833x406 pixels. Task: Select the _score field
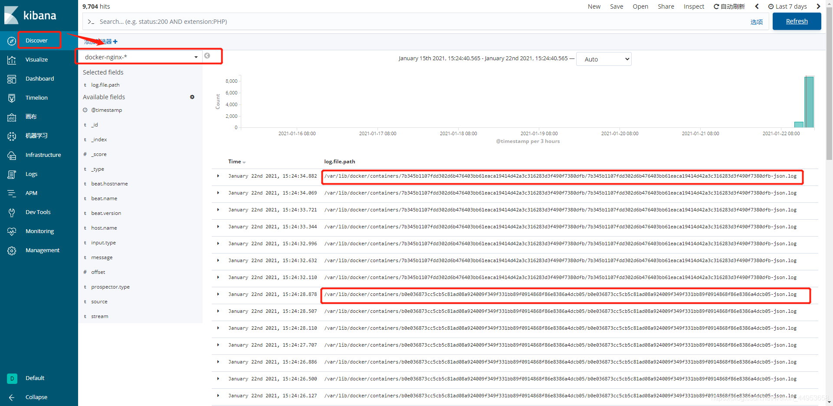[x=98, y=154]
